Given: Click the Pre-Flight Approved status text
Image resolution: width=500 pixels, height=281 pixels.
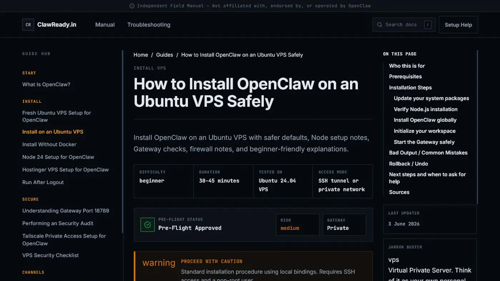Looking at the screenshot, I should click(x=190, y=228).
